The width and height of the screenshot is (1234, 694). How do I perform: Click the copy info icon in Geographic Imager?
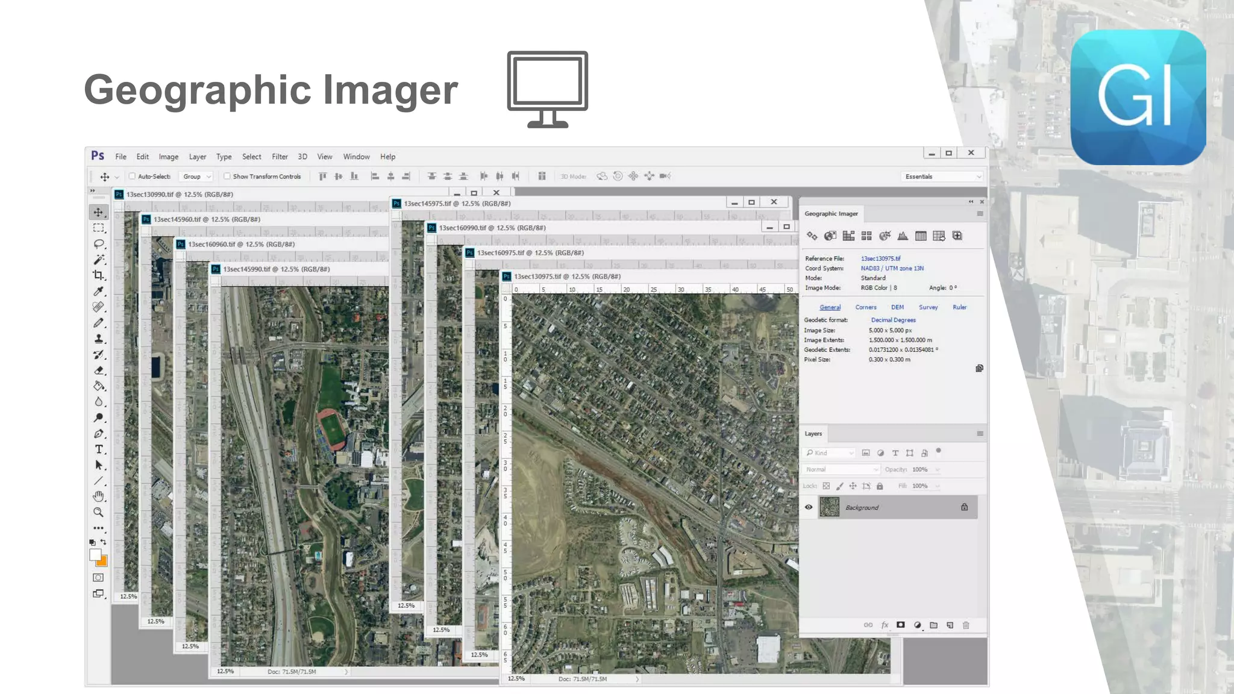pyautogui.click(x=979, y=368)
